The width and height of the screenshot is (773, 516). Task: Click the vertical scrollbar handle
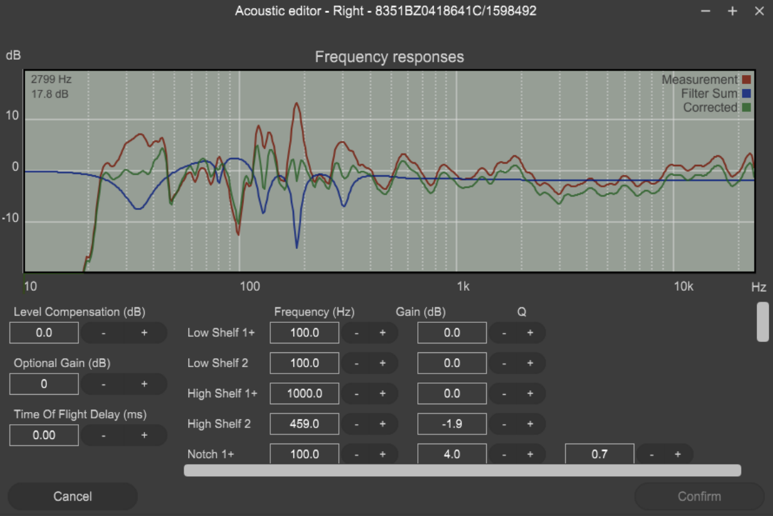pyautogui.click(x=763, y=322)
